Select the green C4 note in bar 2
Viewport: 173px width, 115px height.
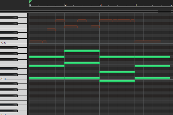click(x=82, y=78)
